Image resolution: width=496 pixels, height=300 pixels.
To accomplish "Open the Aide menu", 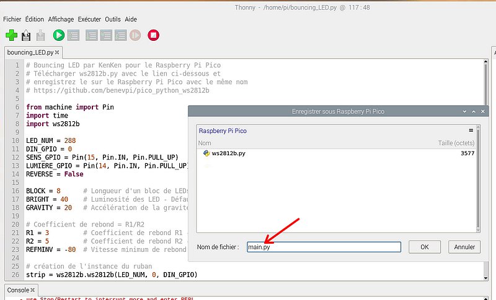I will tap(131, 19).
